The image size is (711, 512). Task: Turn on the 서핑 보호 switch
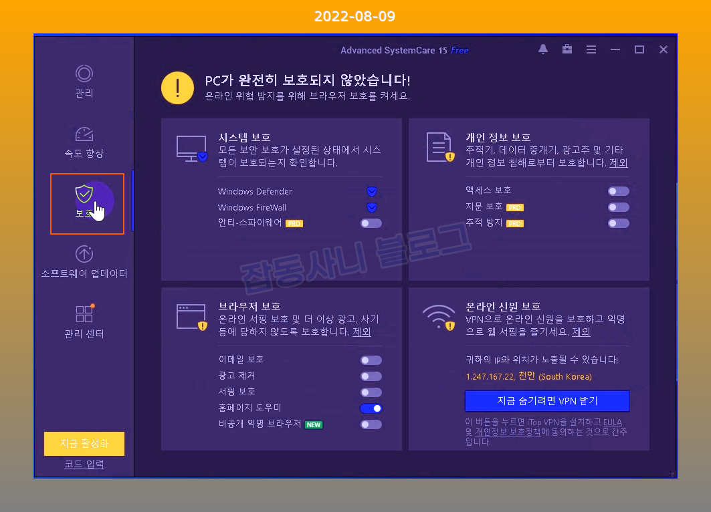click(371, 392)
